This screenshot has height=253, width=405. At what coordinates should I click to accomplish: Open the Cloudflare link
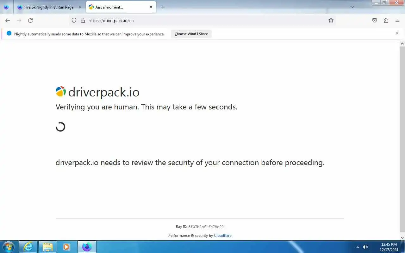(x=222, y=236)
